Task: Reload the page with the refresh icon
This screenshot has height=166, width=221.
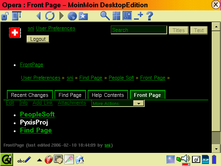Action: click(x=50, y=16)
